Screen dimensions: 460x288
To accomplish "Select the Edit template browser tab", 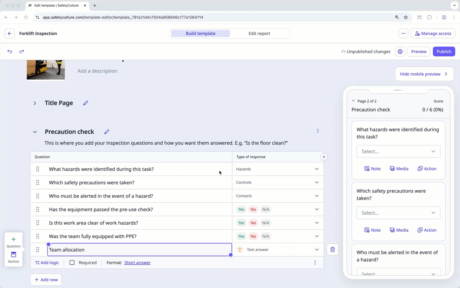I will click(57, 5).
